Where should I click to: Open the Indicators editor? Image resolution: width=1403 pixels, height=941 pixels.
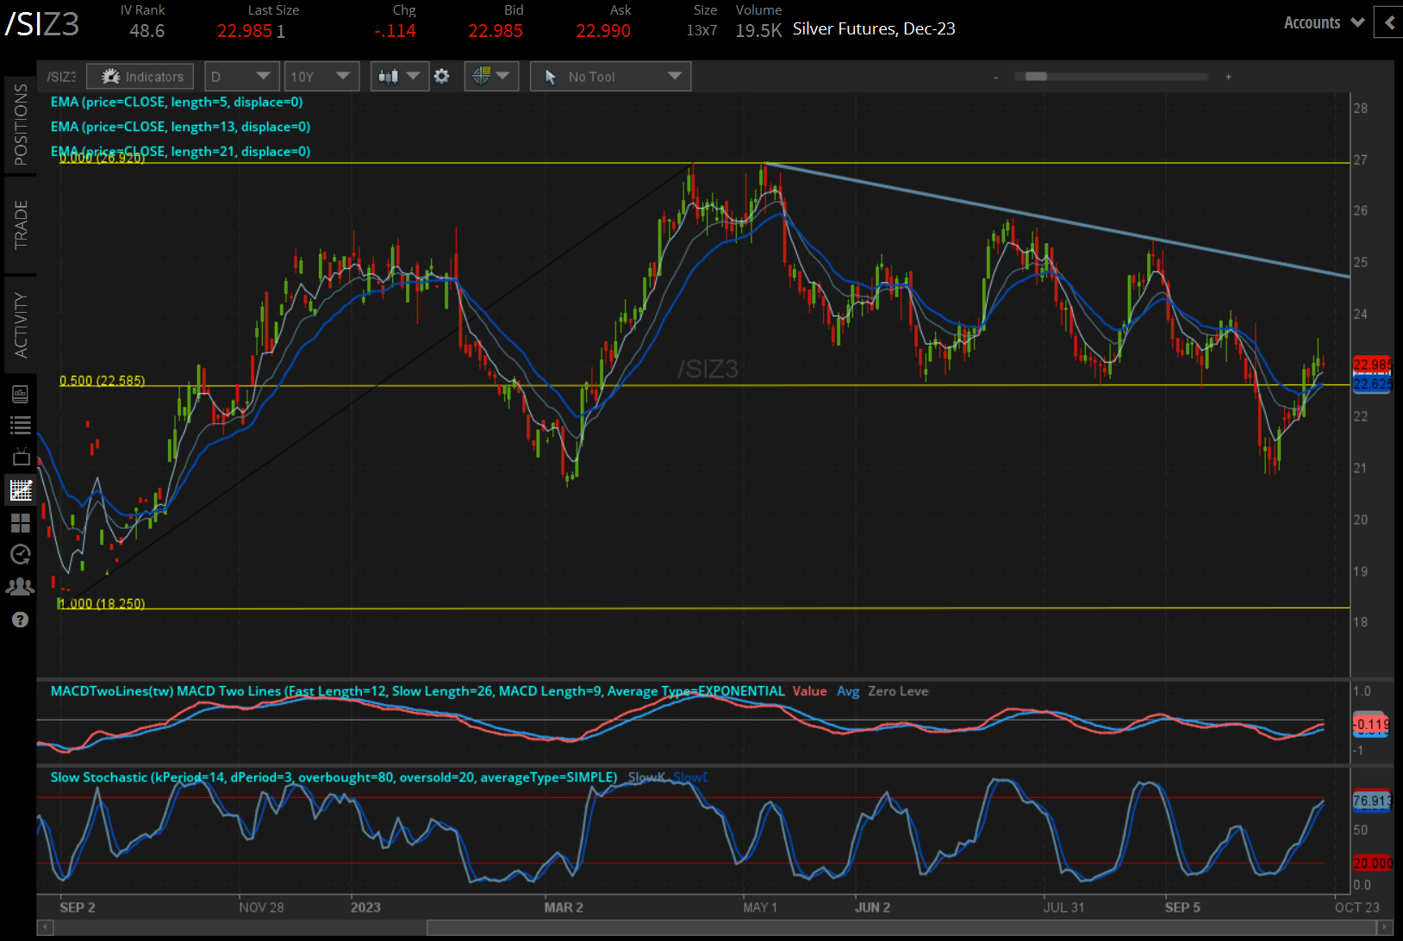(x=140, y=76)
